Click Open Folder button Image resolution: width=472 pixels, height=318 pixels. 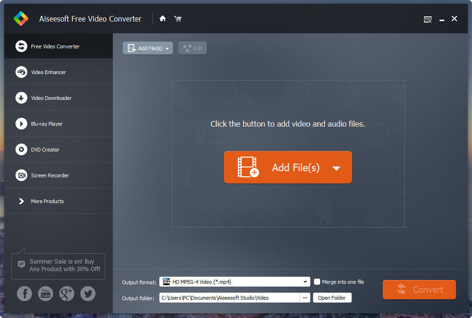(332, 298)
